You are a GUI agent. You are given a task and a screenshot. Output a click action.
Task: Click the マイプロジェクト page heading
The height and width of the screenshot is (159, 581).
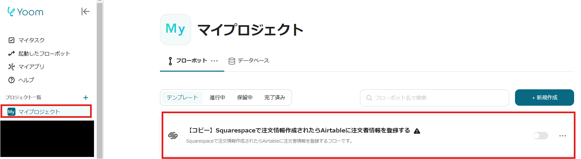pyautogui.click(x=251, y=30)
